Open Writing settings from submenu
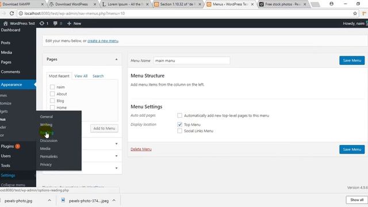This screenshot has height=207, width=368. tap(46, 125)
